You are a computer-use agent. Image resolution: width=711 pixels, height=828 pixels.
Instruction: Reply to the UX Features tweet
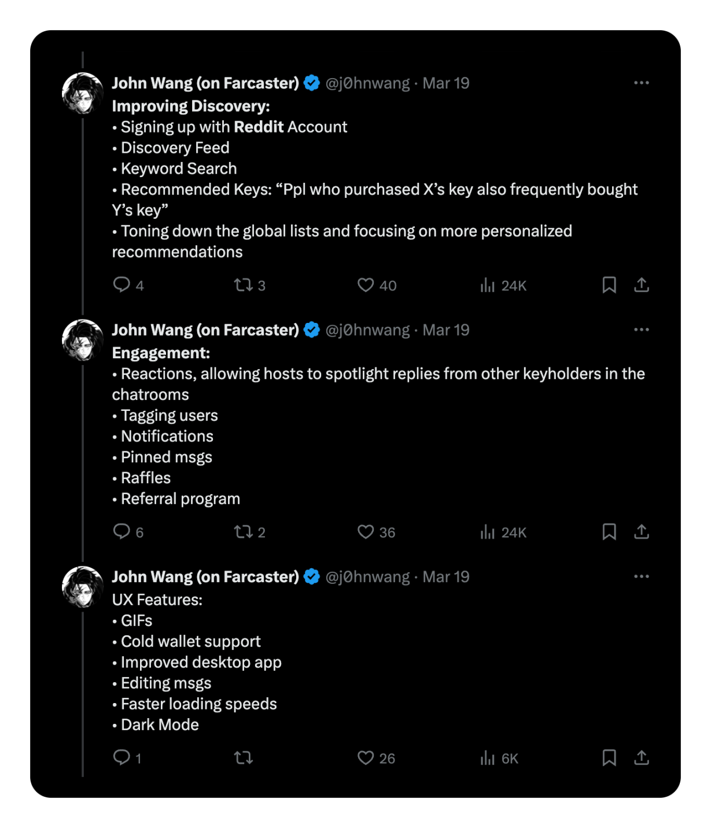click(x=121, y=757)
